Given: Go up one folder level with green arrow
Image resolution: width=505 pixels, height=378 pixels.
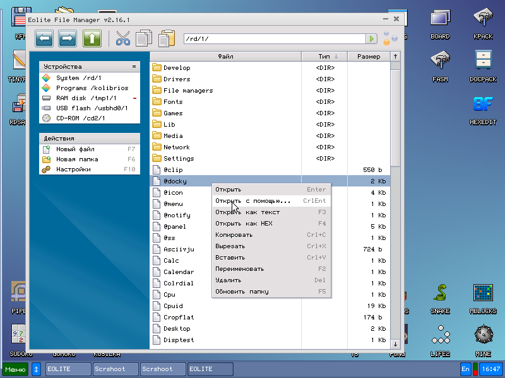Looking at the screenshot, I should pyautogui.click(x=92, y=38).
